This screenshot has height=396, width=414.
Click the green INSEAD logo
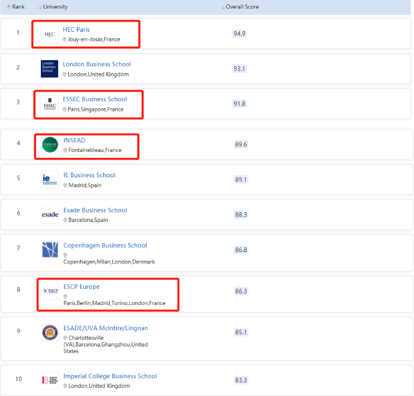(50, 145)
